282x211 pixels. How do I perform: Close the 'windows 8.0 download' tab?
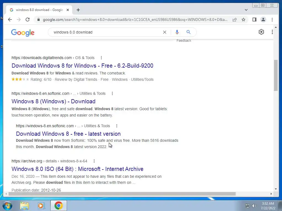pos(68,10)
